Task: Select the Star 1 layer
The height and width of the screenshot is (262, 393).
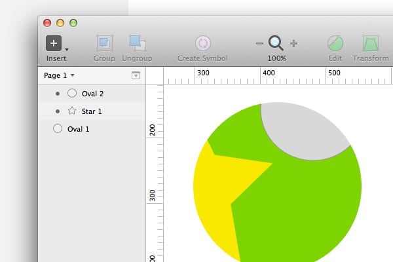Action: [92, 111]
